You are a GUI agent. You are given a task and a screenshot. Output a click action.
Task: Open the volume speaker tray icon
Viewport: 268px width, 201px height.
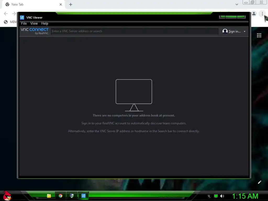[x=222, y=196]
